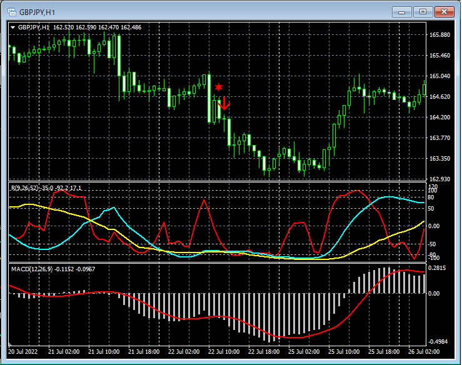Click the 164.620 price scale label
462x365 pixels.
(x=439, y=97)
